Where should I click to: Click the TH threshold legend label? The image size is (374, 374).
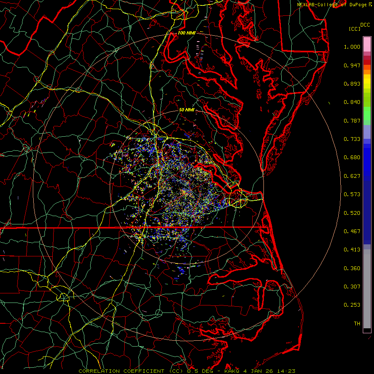pyautogui.click(x=357, y=324)
